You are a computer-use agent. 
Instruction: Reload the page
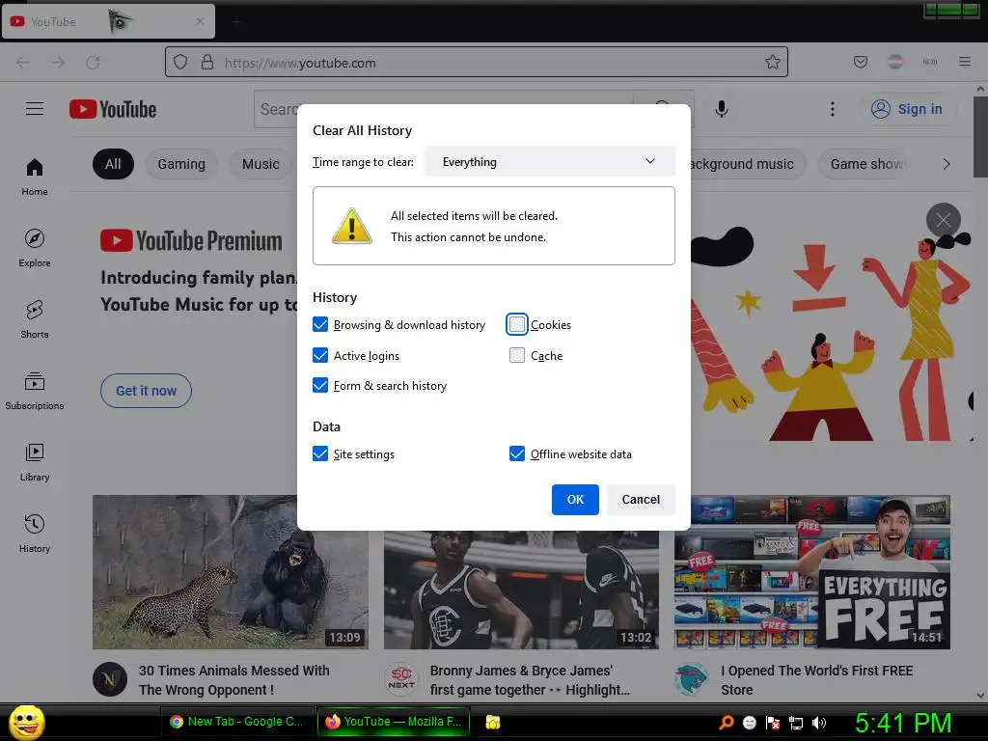[94, 63]
